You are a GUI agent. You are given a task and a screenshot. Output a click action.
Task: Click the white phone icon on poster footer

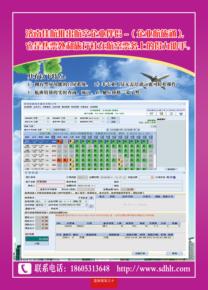pos(25,269)
